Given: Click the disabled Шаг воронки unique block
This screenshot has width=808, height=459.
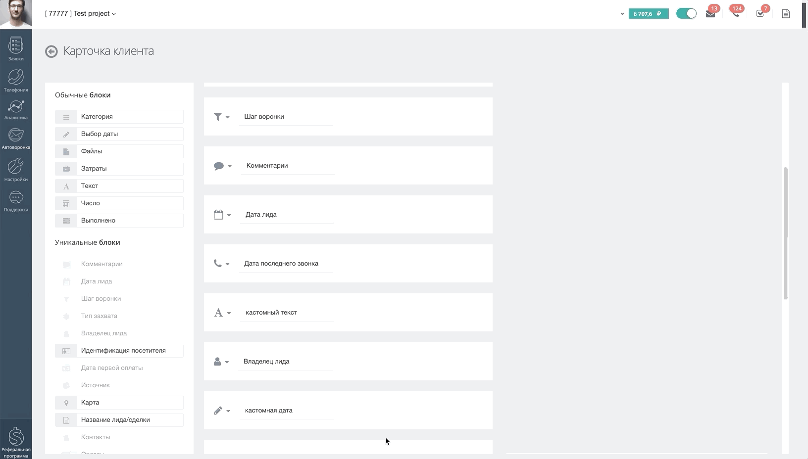Looking at the screenshot, I should (119, 299).
